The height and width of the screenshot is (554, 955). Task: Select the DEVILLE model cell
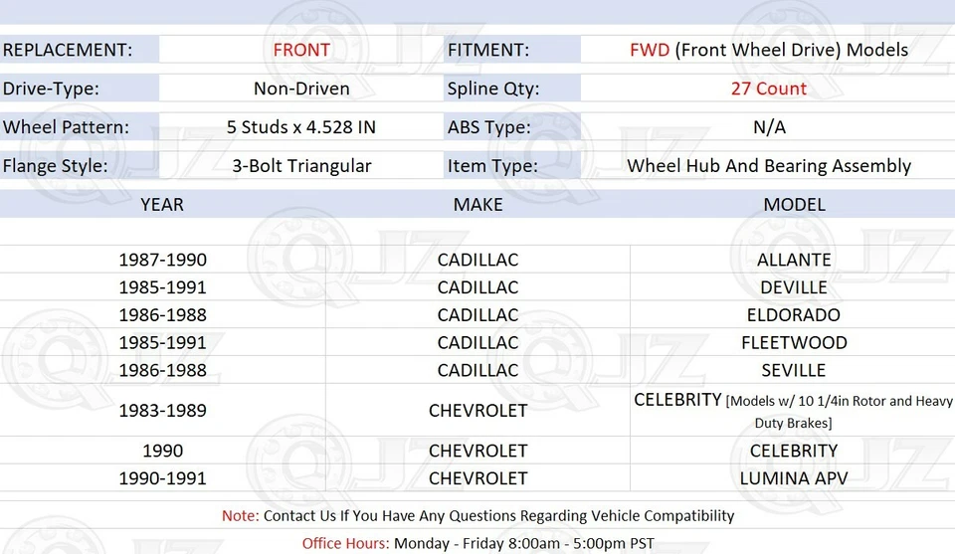pyautogui.click(x=794, y=287)
